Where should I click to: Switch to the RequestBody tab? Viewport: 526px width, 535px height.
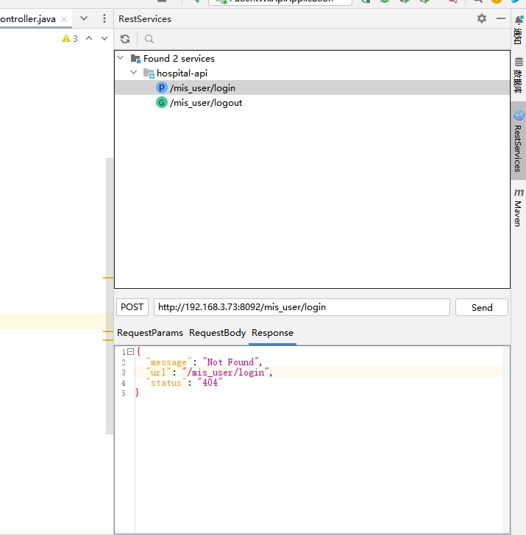[217, 333]
